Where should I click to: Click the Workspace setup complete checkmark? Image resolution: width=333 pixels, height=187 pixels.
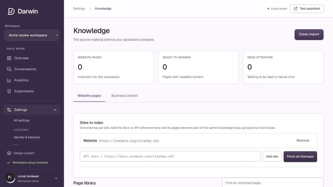(9, 163)
